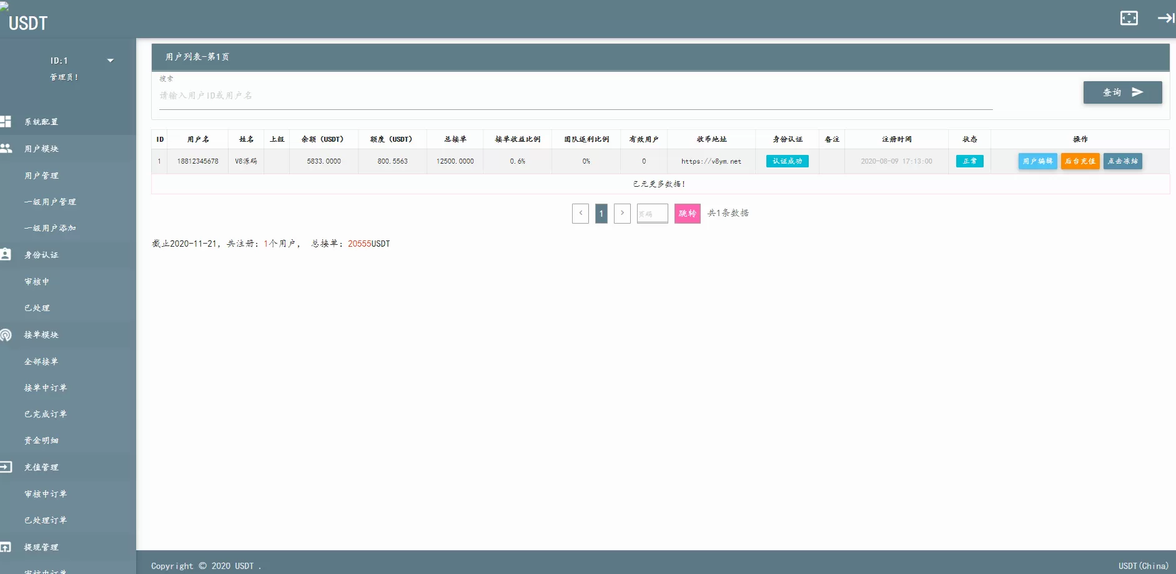Select 资金明细 in the sidebar

pyautogui.click(x=41, y=440)
